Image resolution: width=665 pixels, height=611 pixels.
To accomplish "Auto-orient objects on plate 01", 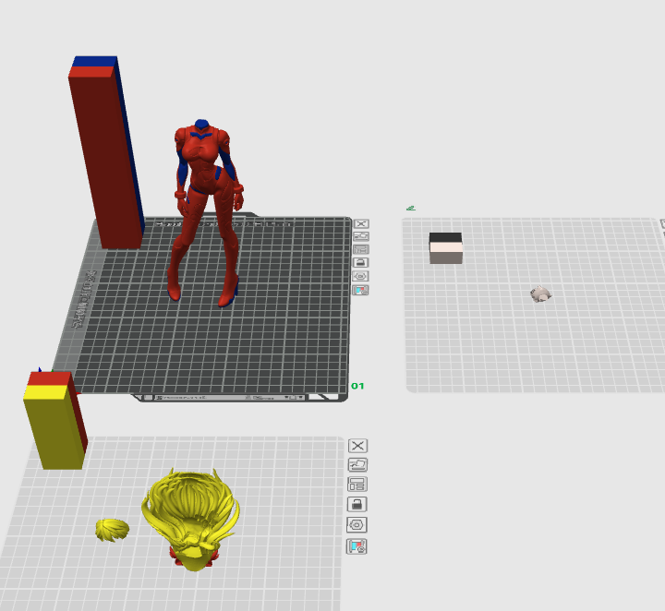I will coord(361,236).
